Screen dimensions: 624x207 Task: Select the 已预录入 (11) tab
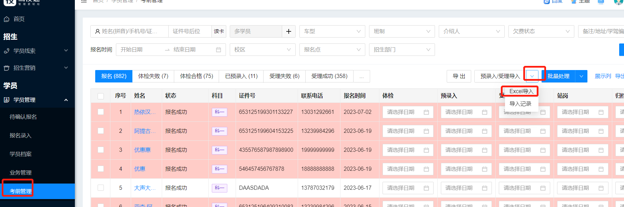241,76
